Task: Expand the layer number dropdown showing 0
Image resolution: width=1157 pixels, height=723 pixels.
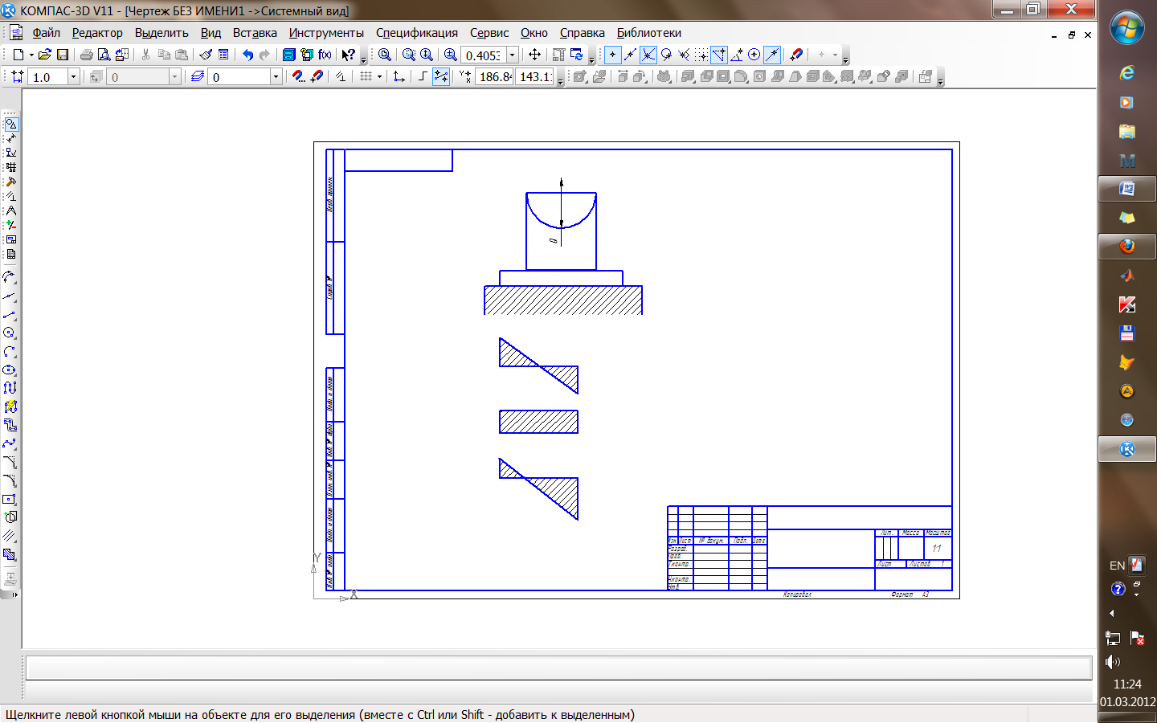Action: tap(276, 77)
